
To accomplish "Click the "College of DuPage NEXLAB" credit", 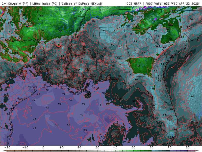I will point(82,4).
